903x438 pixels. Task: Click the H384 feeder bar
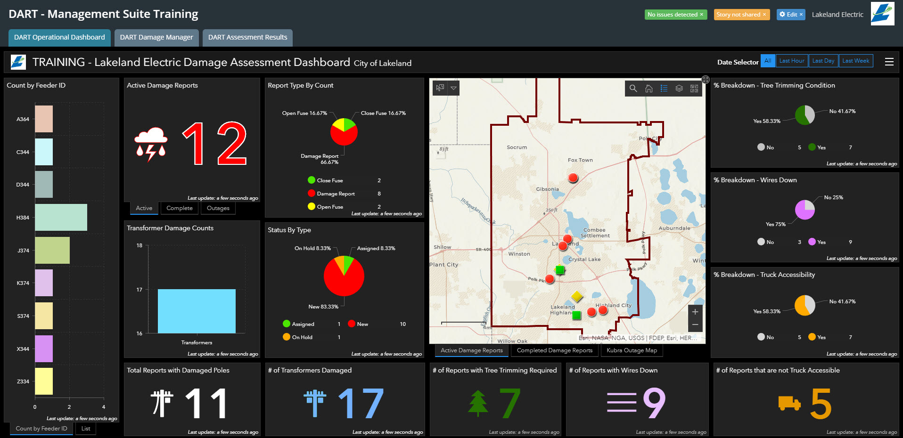[61, 217]
